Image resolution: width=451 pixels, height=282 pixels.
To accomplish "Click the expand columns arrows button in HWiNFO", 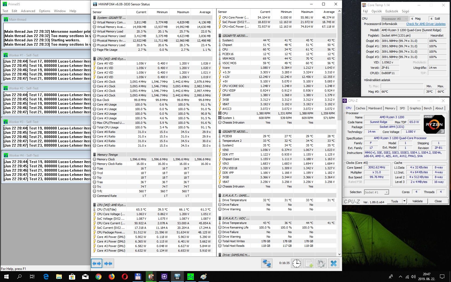I will [97, 263].
